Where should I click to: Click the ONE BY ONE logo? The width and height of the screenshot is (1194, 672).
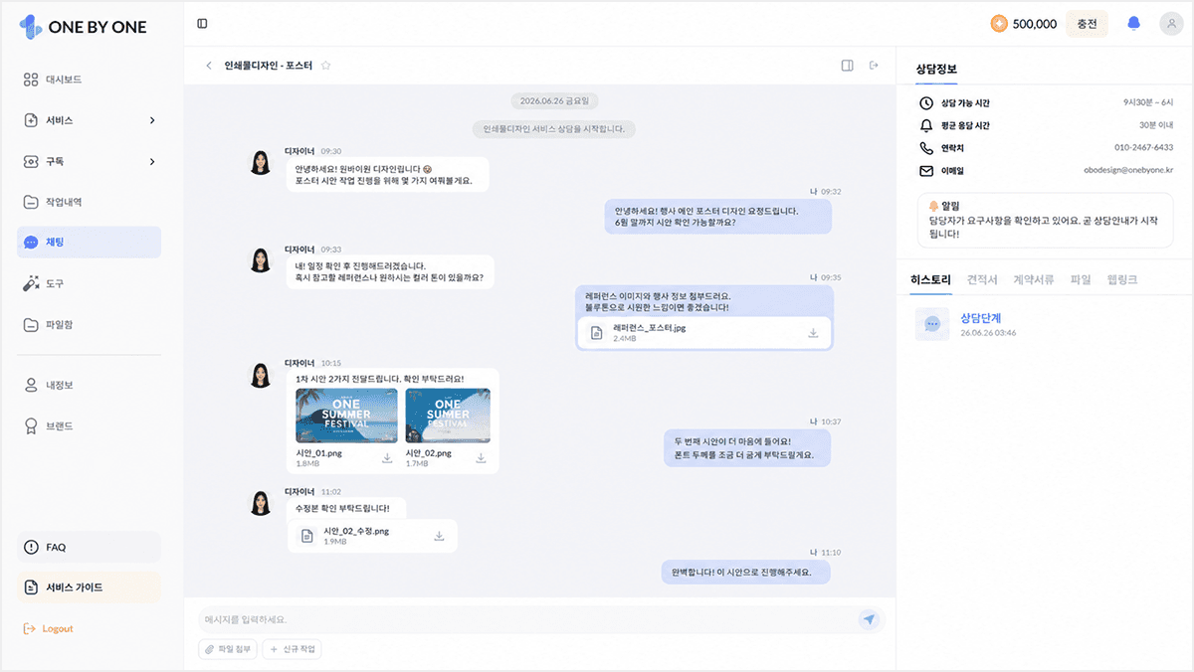point(83,27)
